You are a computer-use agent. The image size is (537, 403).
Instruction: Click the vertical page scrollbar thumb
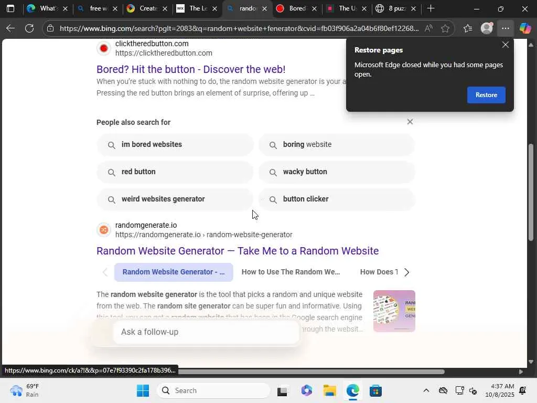click(x=531, y=192)
